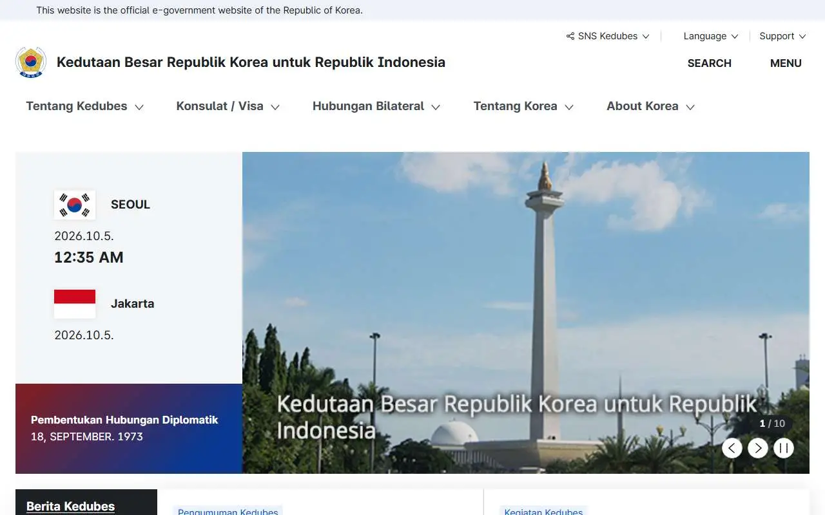Click the SEOUL city label
Viewport: 825px width, 515px height.
tap(130, 205)
